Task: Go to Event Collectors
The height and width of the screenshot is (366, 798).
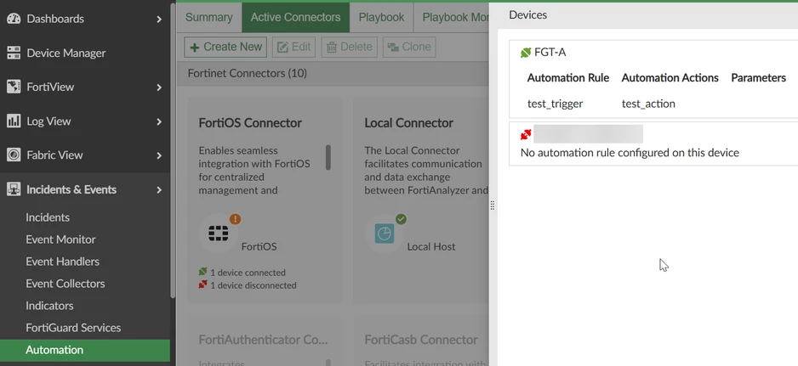Action: point(66,284)
